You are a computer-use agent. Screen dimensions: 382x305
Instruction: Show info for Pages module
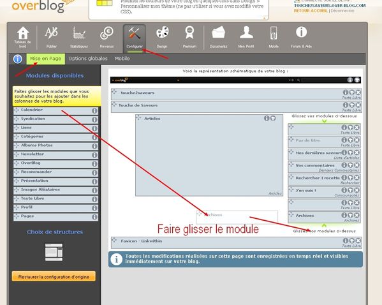pyautogui.click(x=94, y=217)
